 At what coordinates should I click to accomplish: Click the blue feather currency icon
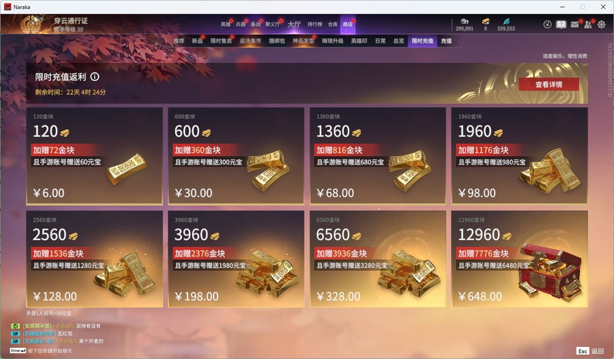(506, 22)
